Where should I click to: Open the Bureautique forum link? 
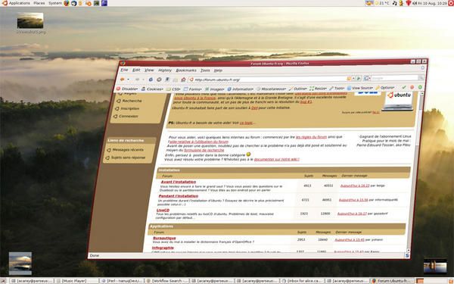[x=164, y=238]
